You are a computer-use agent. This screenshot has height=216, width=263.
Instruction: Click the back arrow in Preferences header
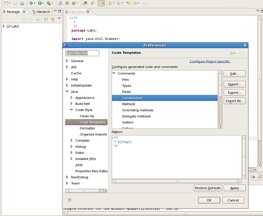click(x=231, y=53)
